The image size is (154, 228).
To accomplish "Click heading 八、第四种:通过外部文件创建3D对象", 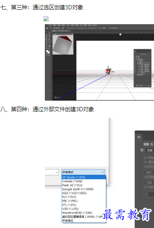I will coord(47,109).
